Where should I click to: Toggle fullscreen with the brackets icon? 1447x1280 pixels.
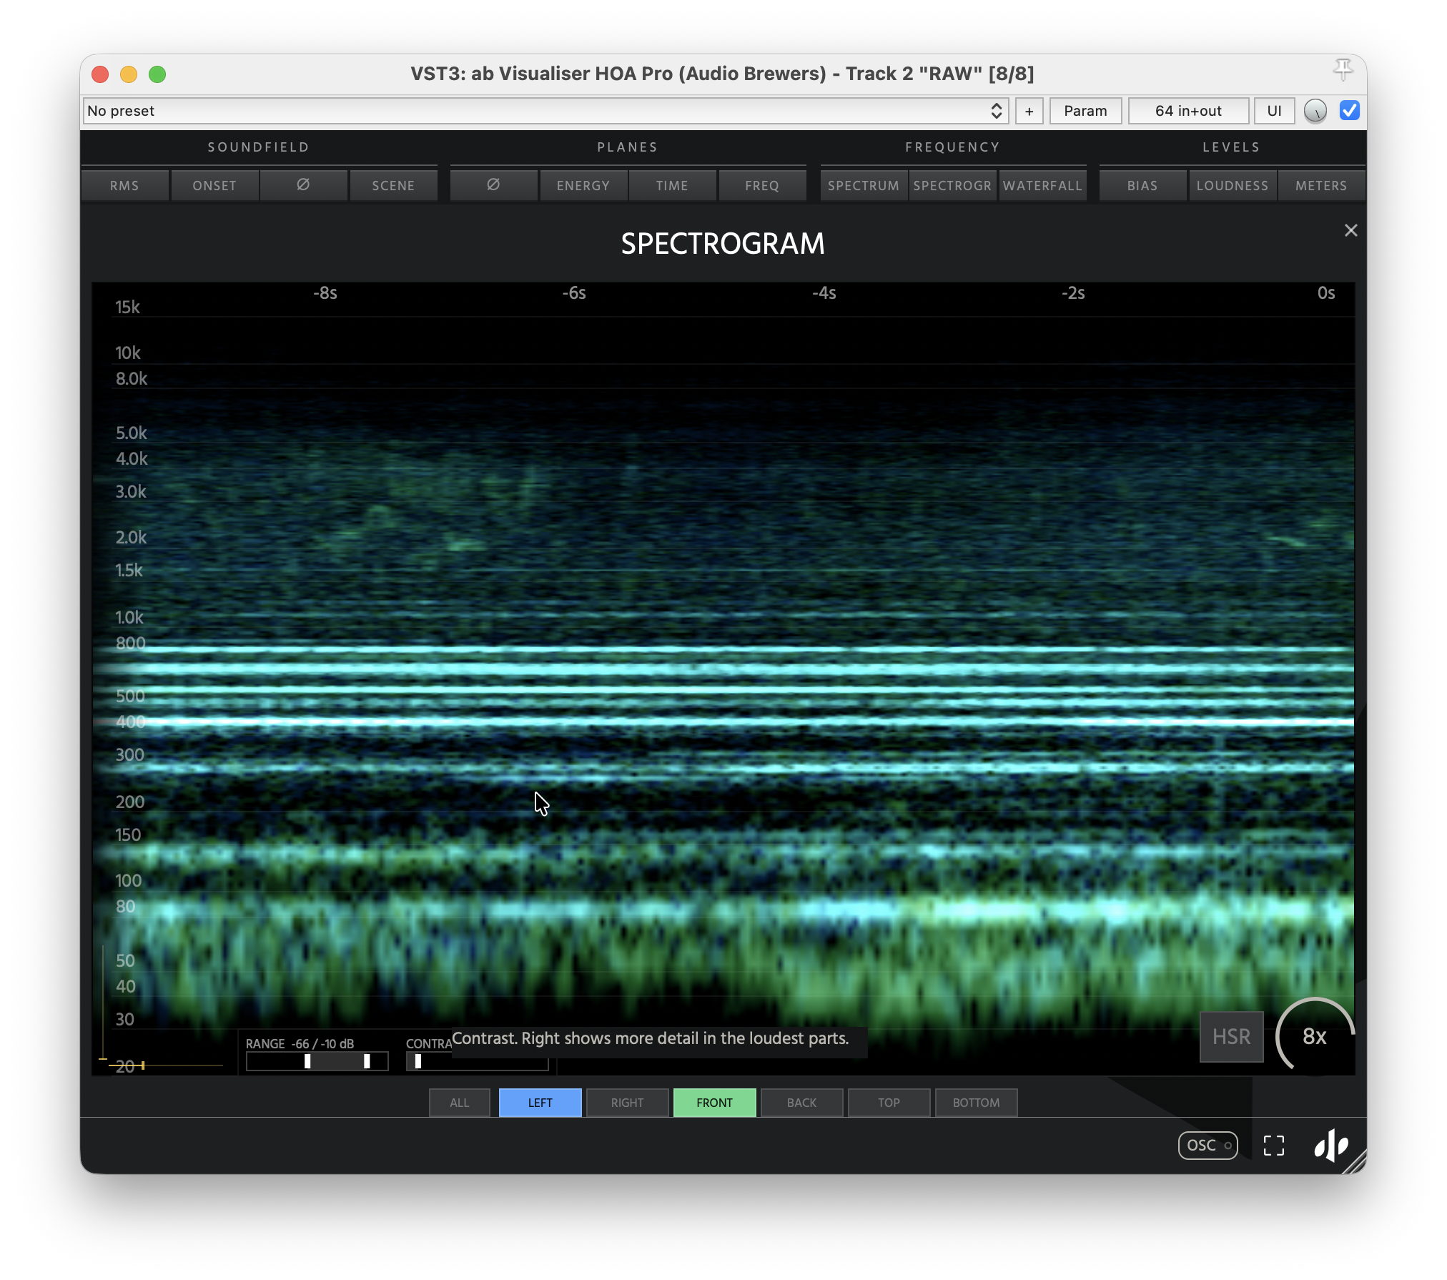(x=1273, y=1146)
